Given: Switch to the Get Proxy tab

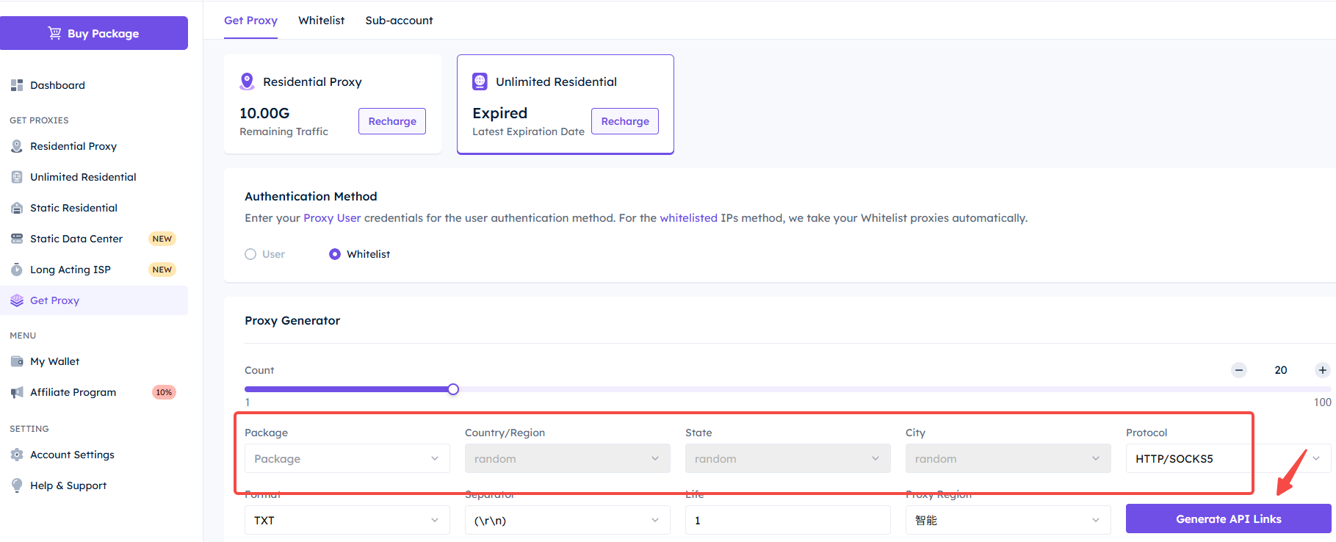Looking at the screenshot, I should (250, 21).
